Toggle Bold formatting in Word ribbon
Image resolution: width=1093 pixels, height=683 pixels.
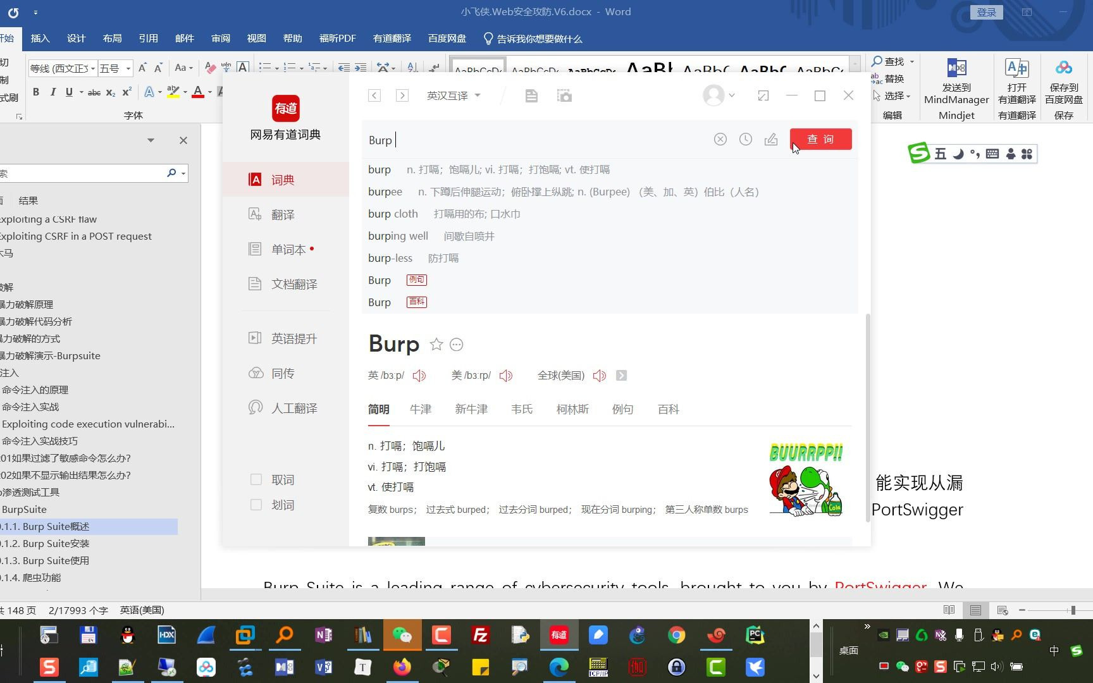36,92
